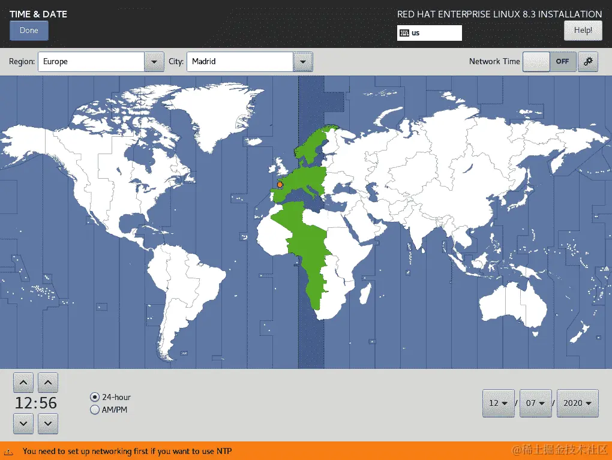Increase the minutes with up arrow
Viewport: 612px width, 460px height.
click(x=48, y=383)
